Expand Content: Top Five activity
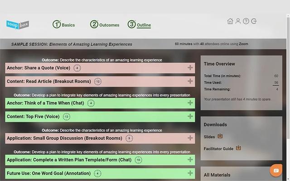The height and width of the screenshot is (181, 290). tap(190, 116)
